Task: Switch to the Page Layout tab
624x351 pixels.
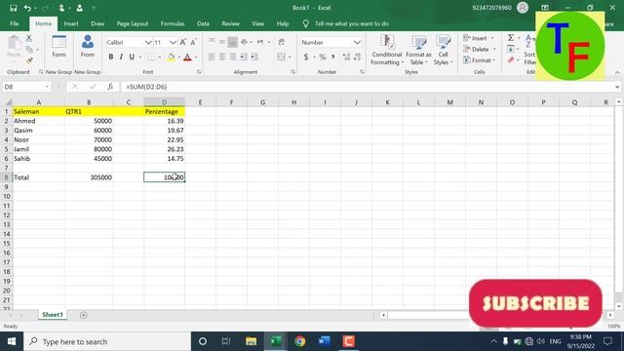Action: point(133,23)
